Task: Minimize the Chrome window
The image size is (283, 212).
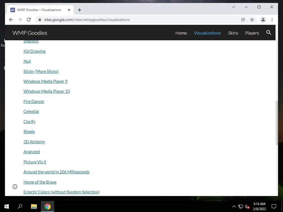Action: coord(246,7)
